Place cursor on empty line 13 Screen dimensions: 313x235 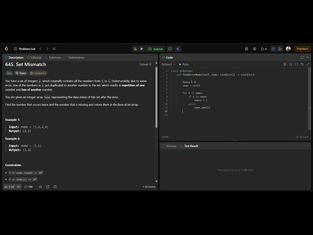click(x=239, y=115)
